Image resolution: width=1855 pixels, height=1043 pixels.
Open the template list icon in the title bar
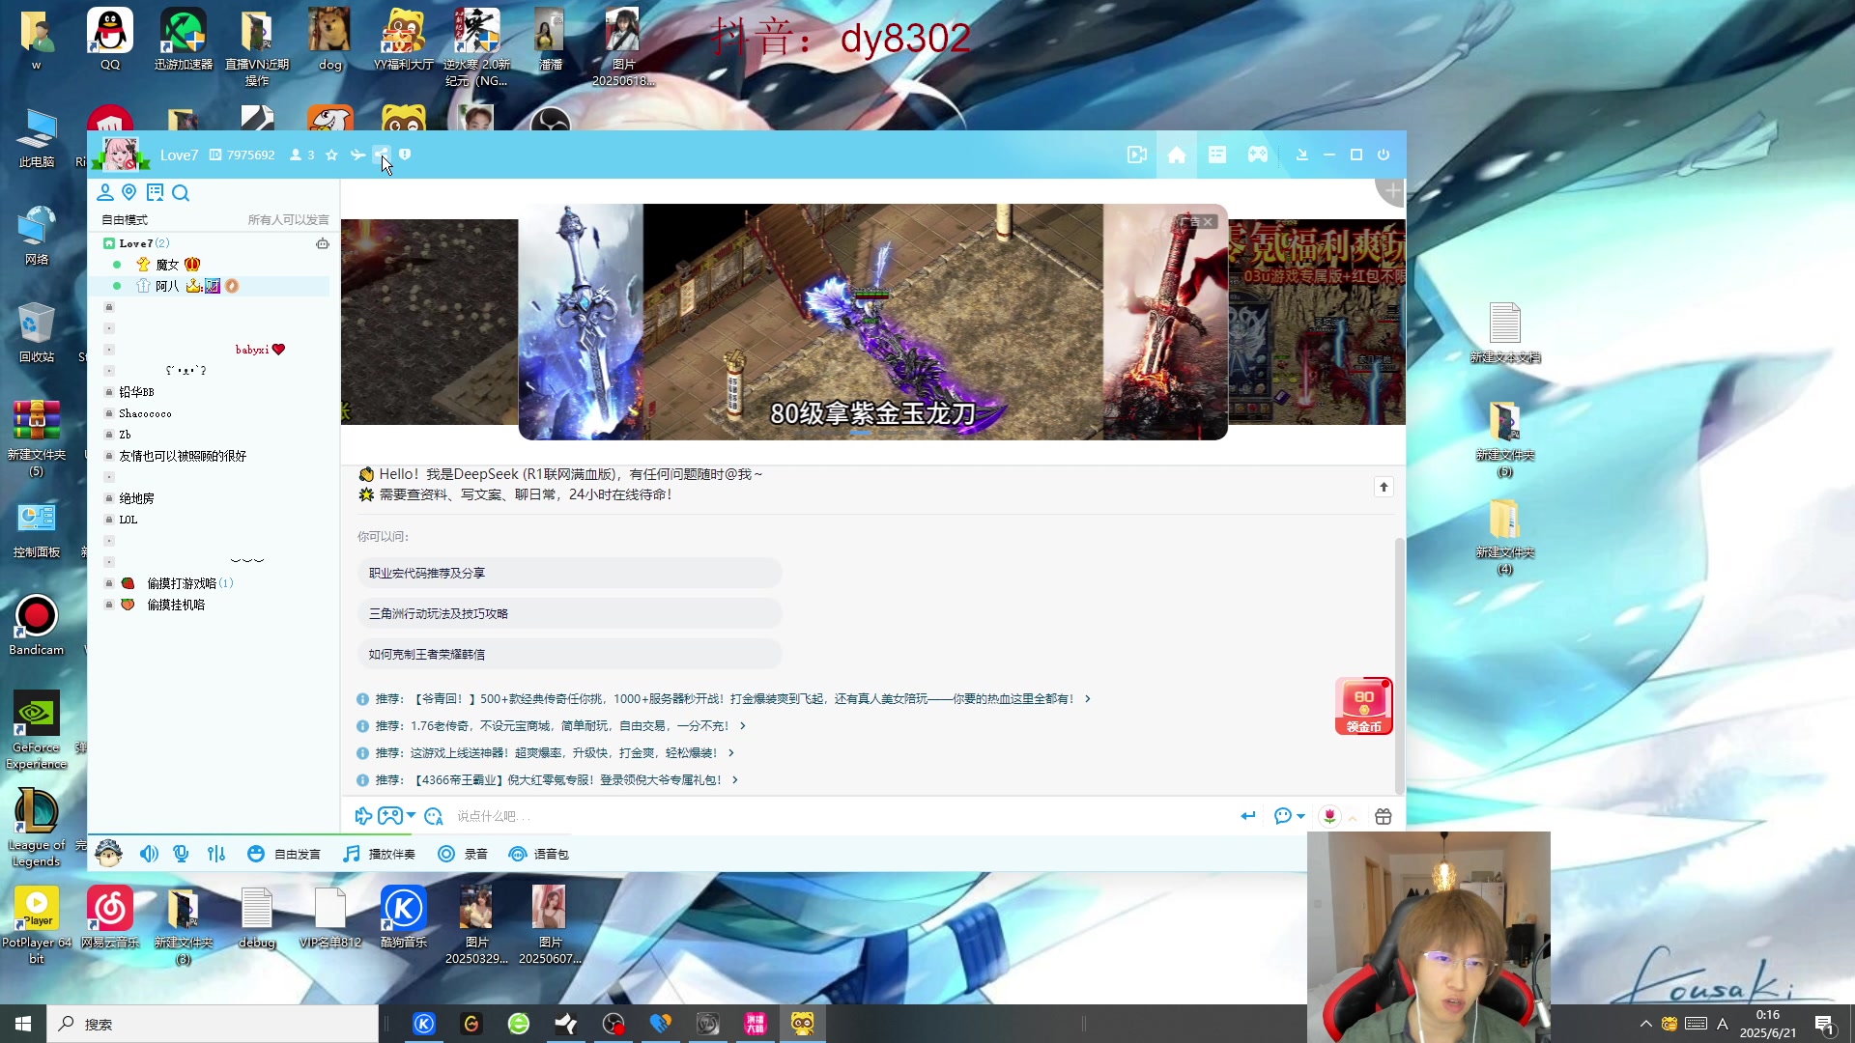pyautogui.click(x=1217, y=155)
